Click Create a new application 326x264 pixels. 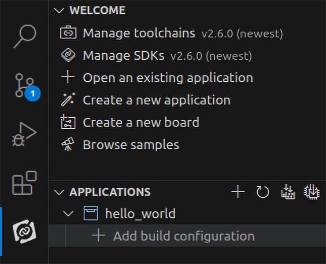[x=156, y=100]
